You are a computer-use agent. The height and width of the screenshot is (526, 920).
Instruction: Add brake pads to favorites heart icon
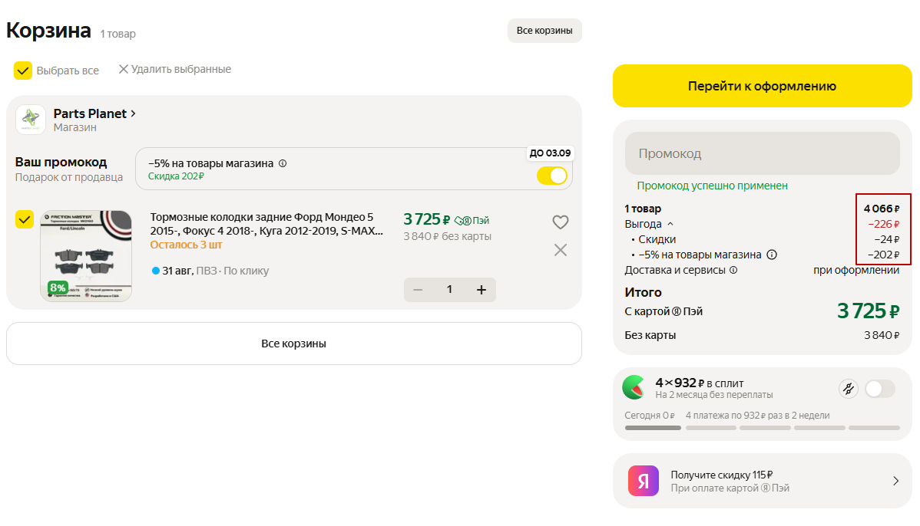pyautogui.click(x=561, y=222)
